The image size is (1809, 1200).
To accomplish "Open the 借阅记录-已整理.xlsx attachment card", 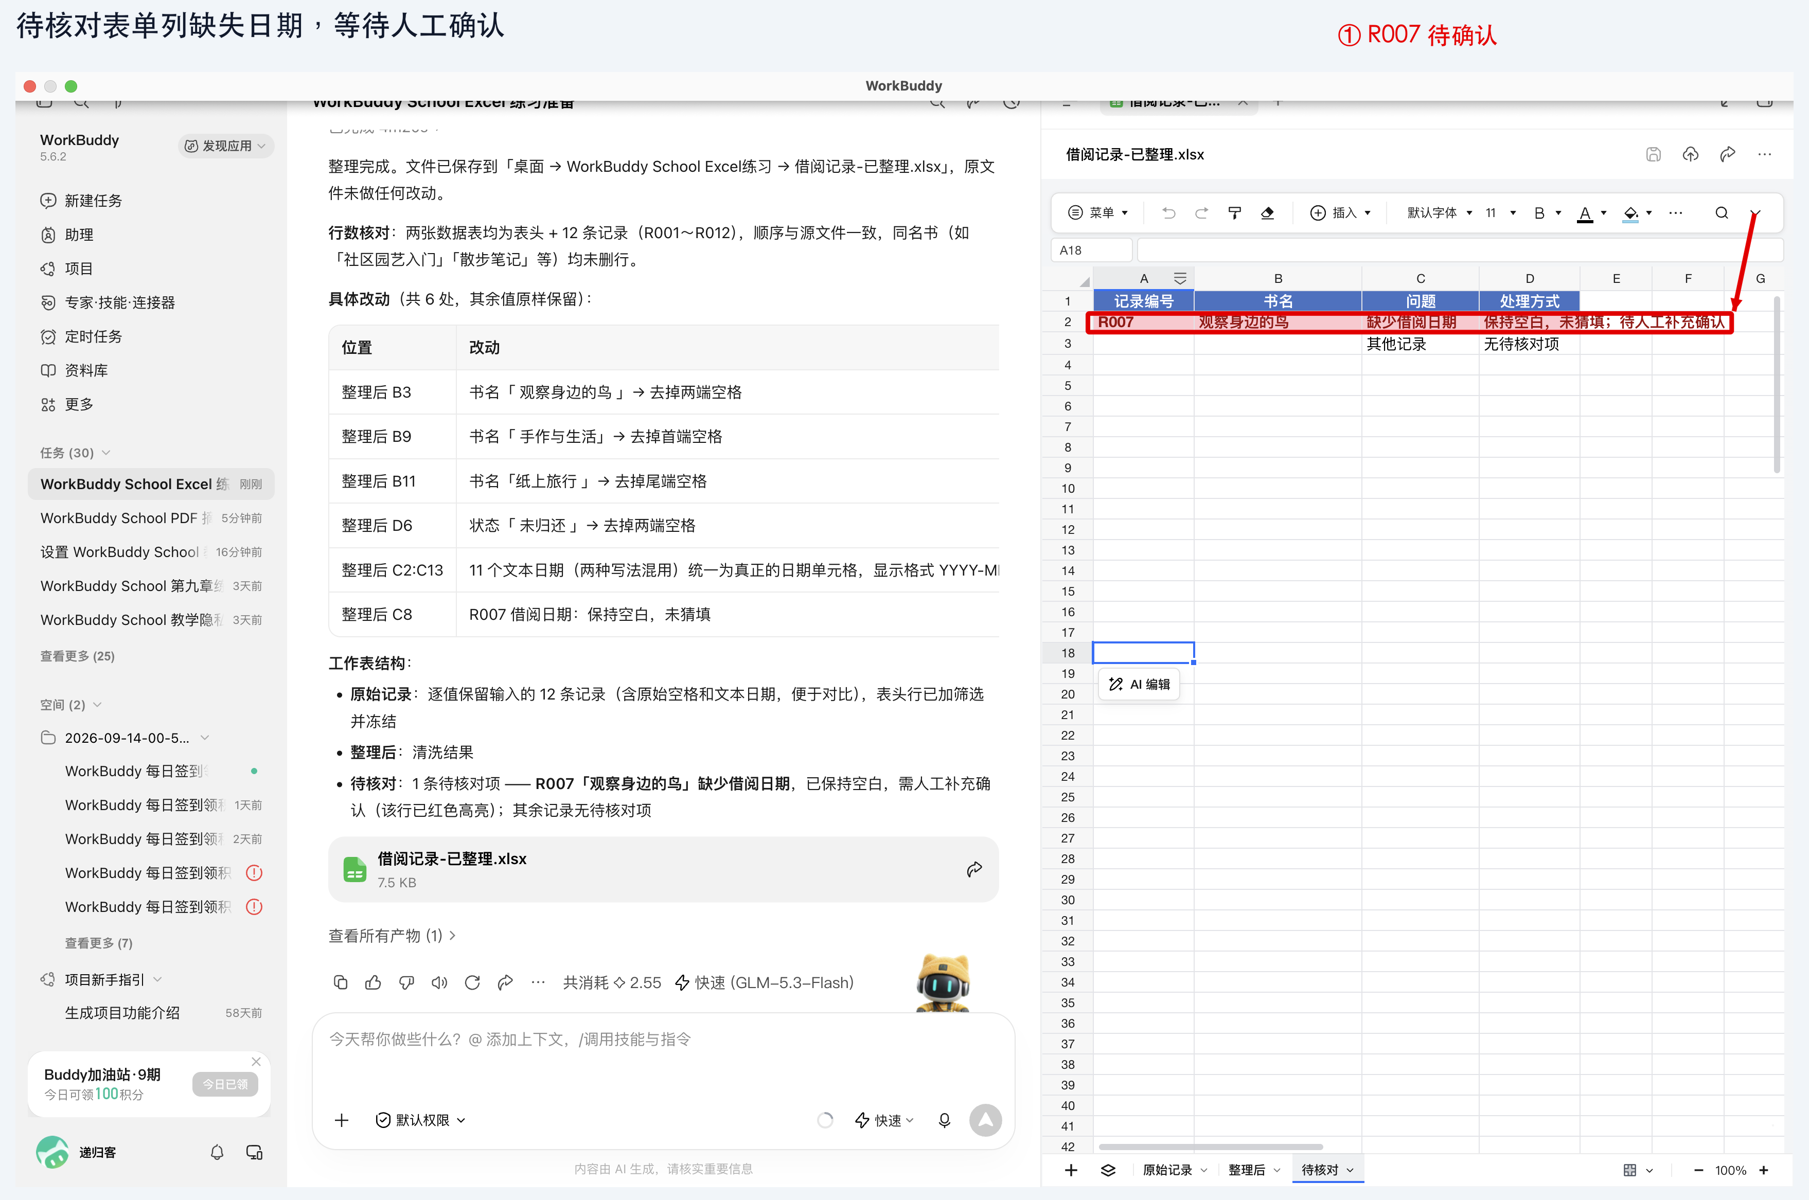I will pos(663,869).
